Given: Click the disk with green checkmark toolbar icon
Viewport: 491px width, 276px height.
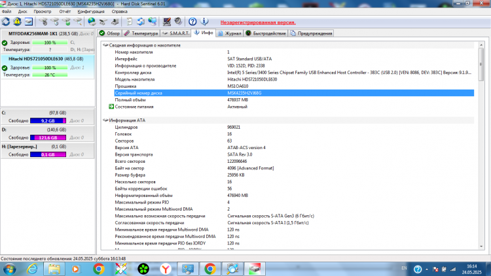Looking at the screenshot, I should click(66, 22).
